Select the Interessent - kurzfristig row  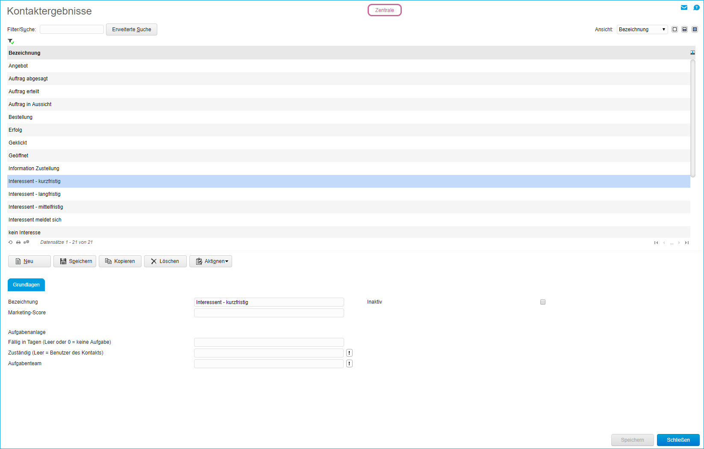(349, 181)
